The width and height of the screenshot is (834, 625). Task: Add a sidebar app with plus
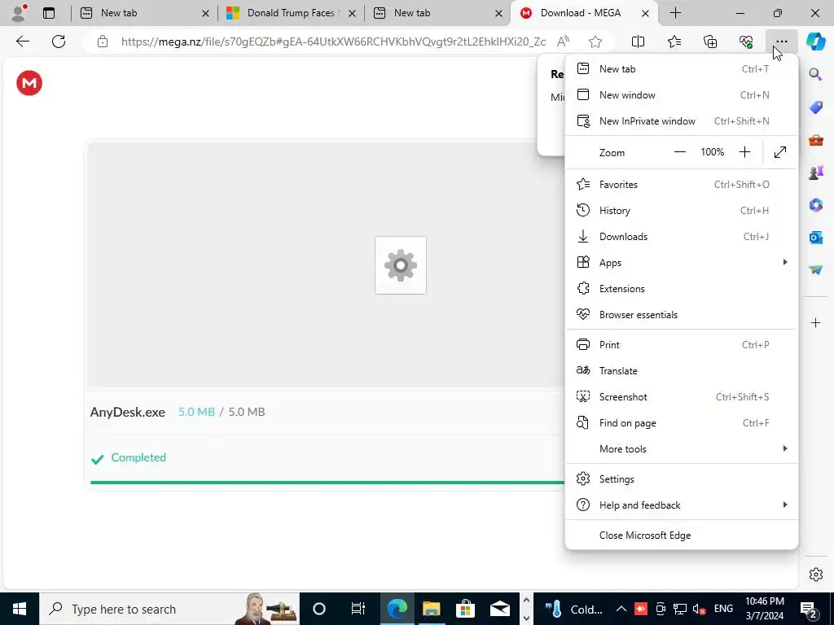tap(815, 322)
